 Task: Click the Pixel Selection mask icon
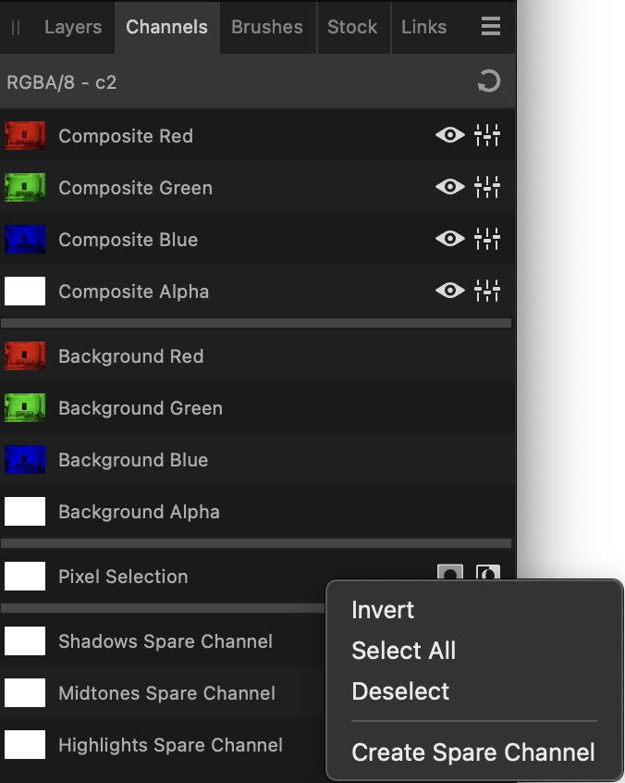(x=450, y=574)
